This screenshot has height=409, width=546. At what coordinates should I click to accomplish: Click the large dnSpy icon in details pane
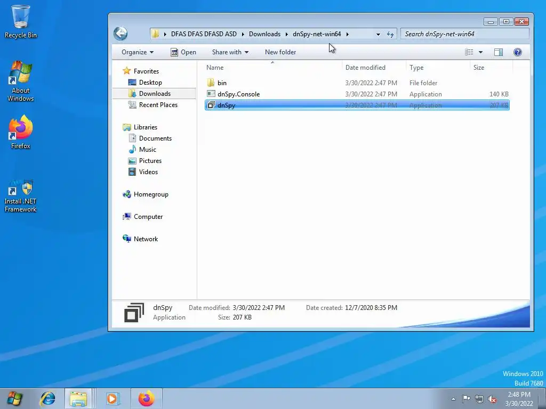134,312
